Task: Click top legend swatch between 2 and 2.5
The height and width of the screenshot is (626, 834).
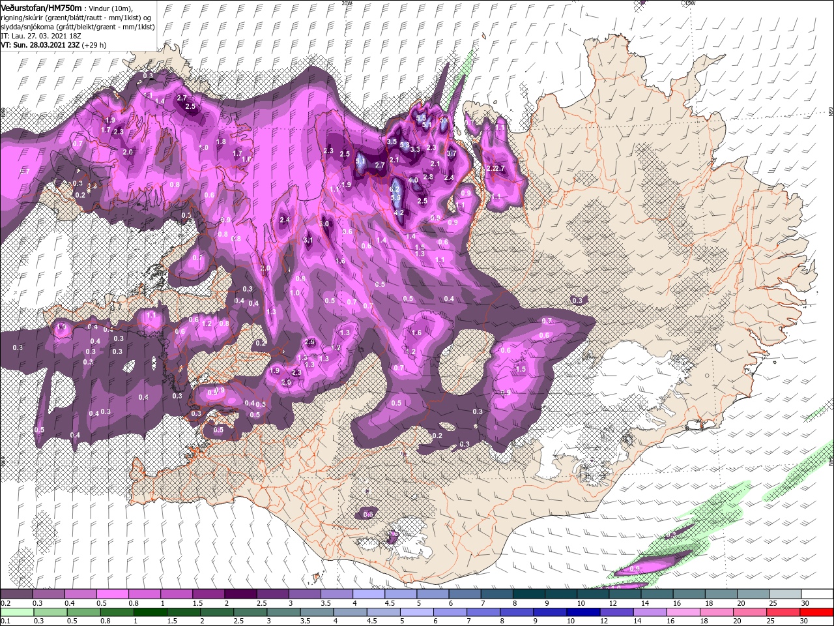Action: [x=240, y=593]
